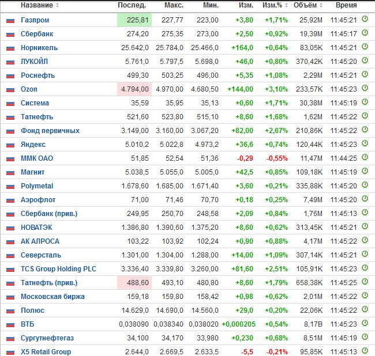Screen dimensions: 375x356
Task: Click the Russian flag icon beside Газпром
Action: point(10,21)
